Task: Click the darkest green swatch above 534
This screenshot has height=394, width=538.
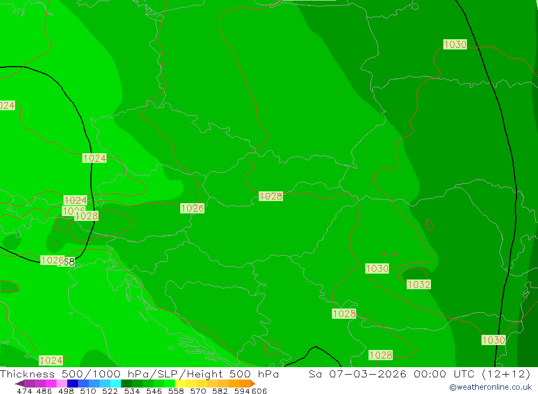Action: 126,383
